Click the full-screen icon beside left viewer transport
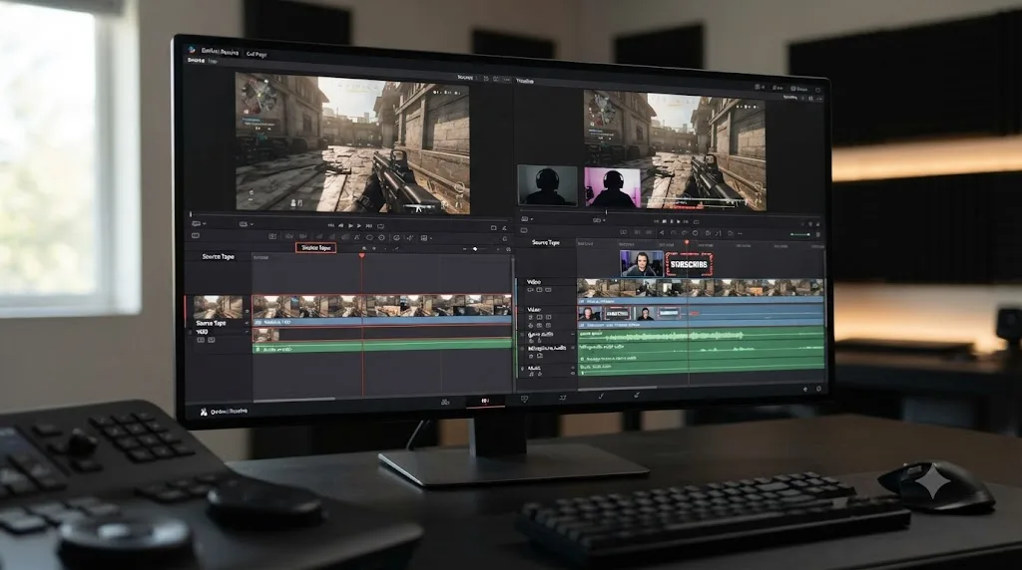 click(493, 228)
